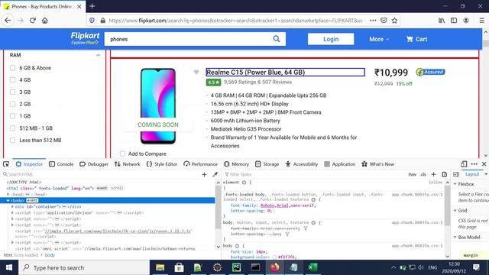
Task: Toggle the Firefox sidebar icon
Action: (x=454, y=21)
